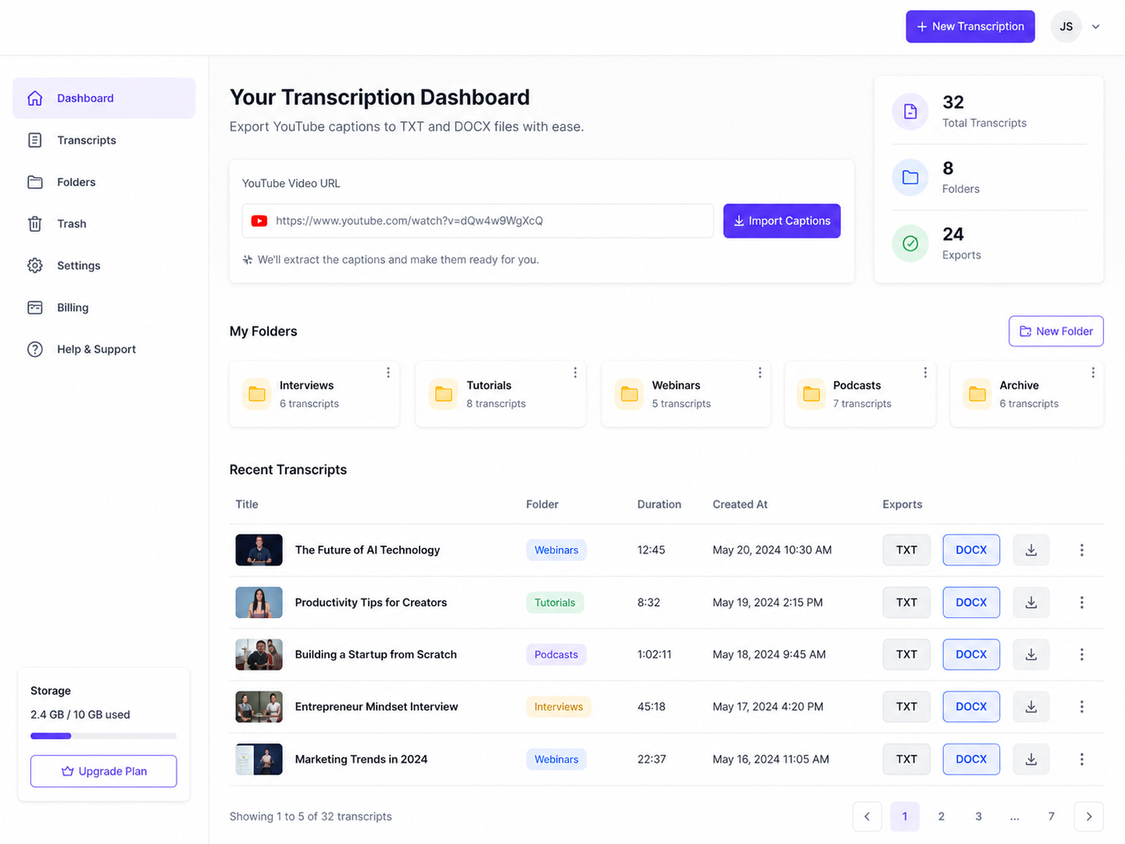
Task: Go to page 3 of transcripts
Action: point(978,816)
